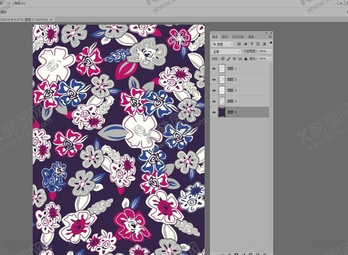Click the adjustment layer filter icon
Screen dimensions: 348x255
pyautogui.click(x=245, y=44)
